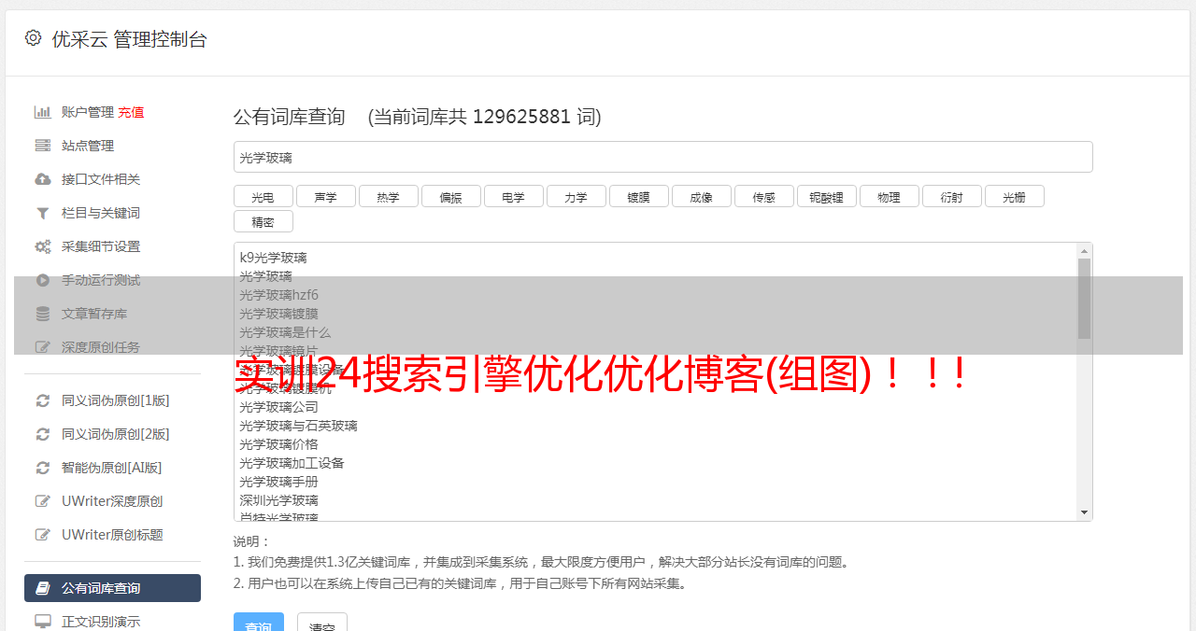The width and height of the screenshot is (1196, 631).
Task: Click the refresh icon for 同义词伪原创[1版]
Action: coord(43,400)
